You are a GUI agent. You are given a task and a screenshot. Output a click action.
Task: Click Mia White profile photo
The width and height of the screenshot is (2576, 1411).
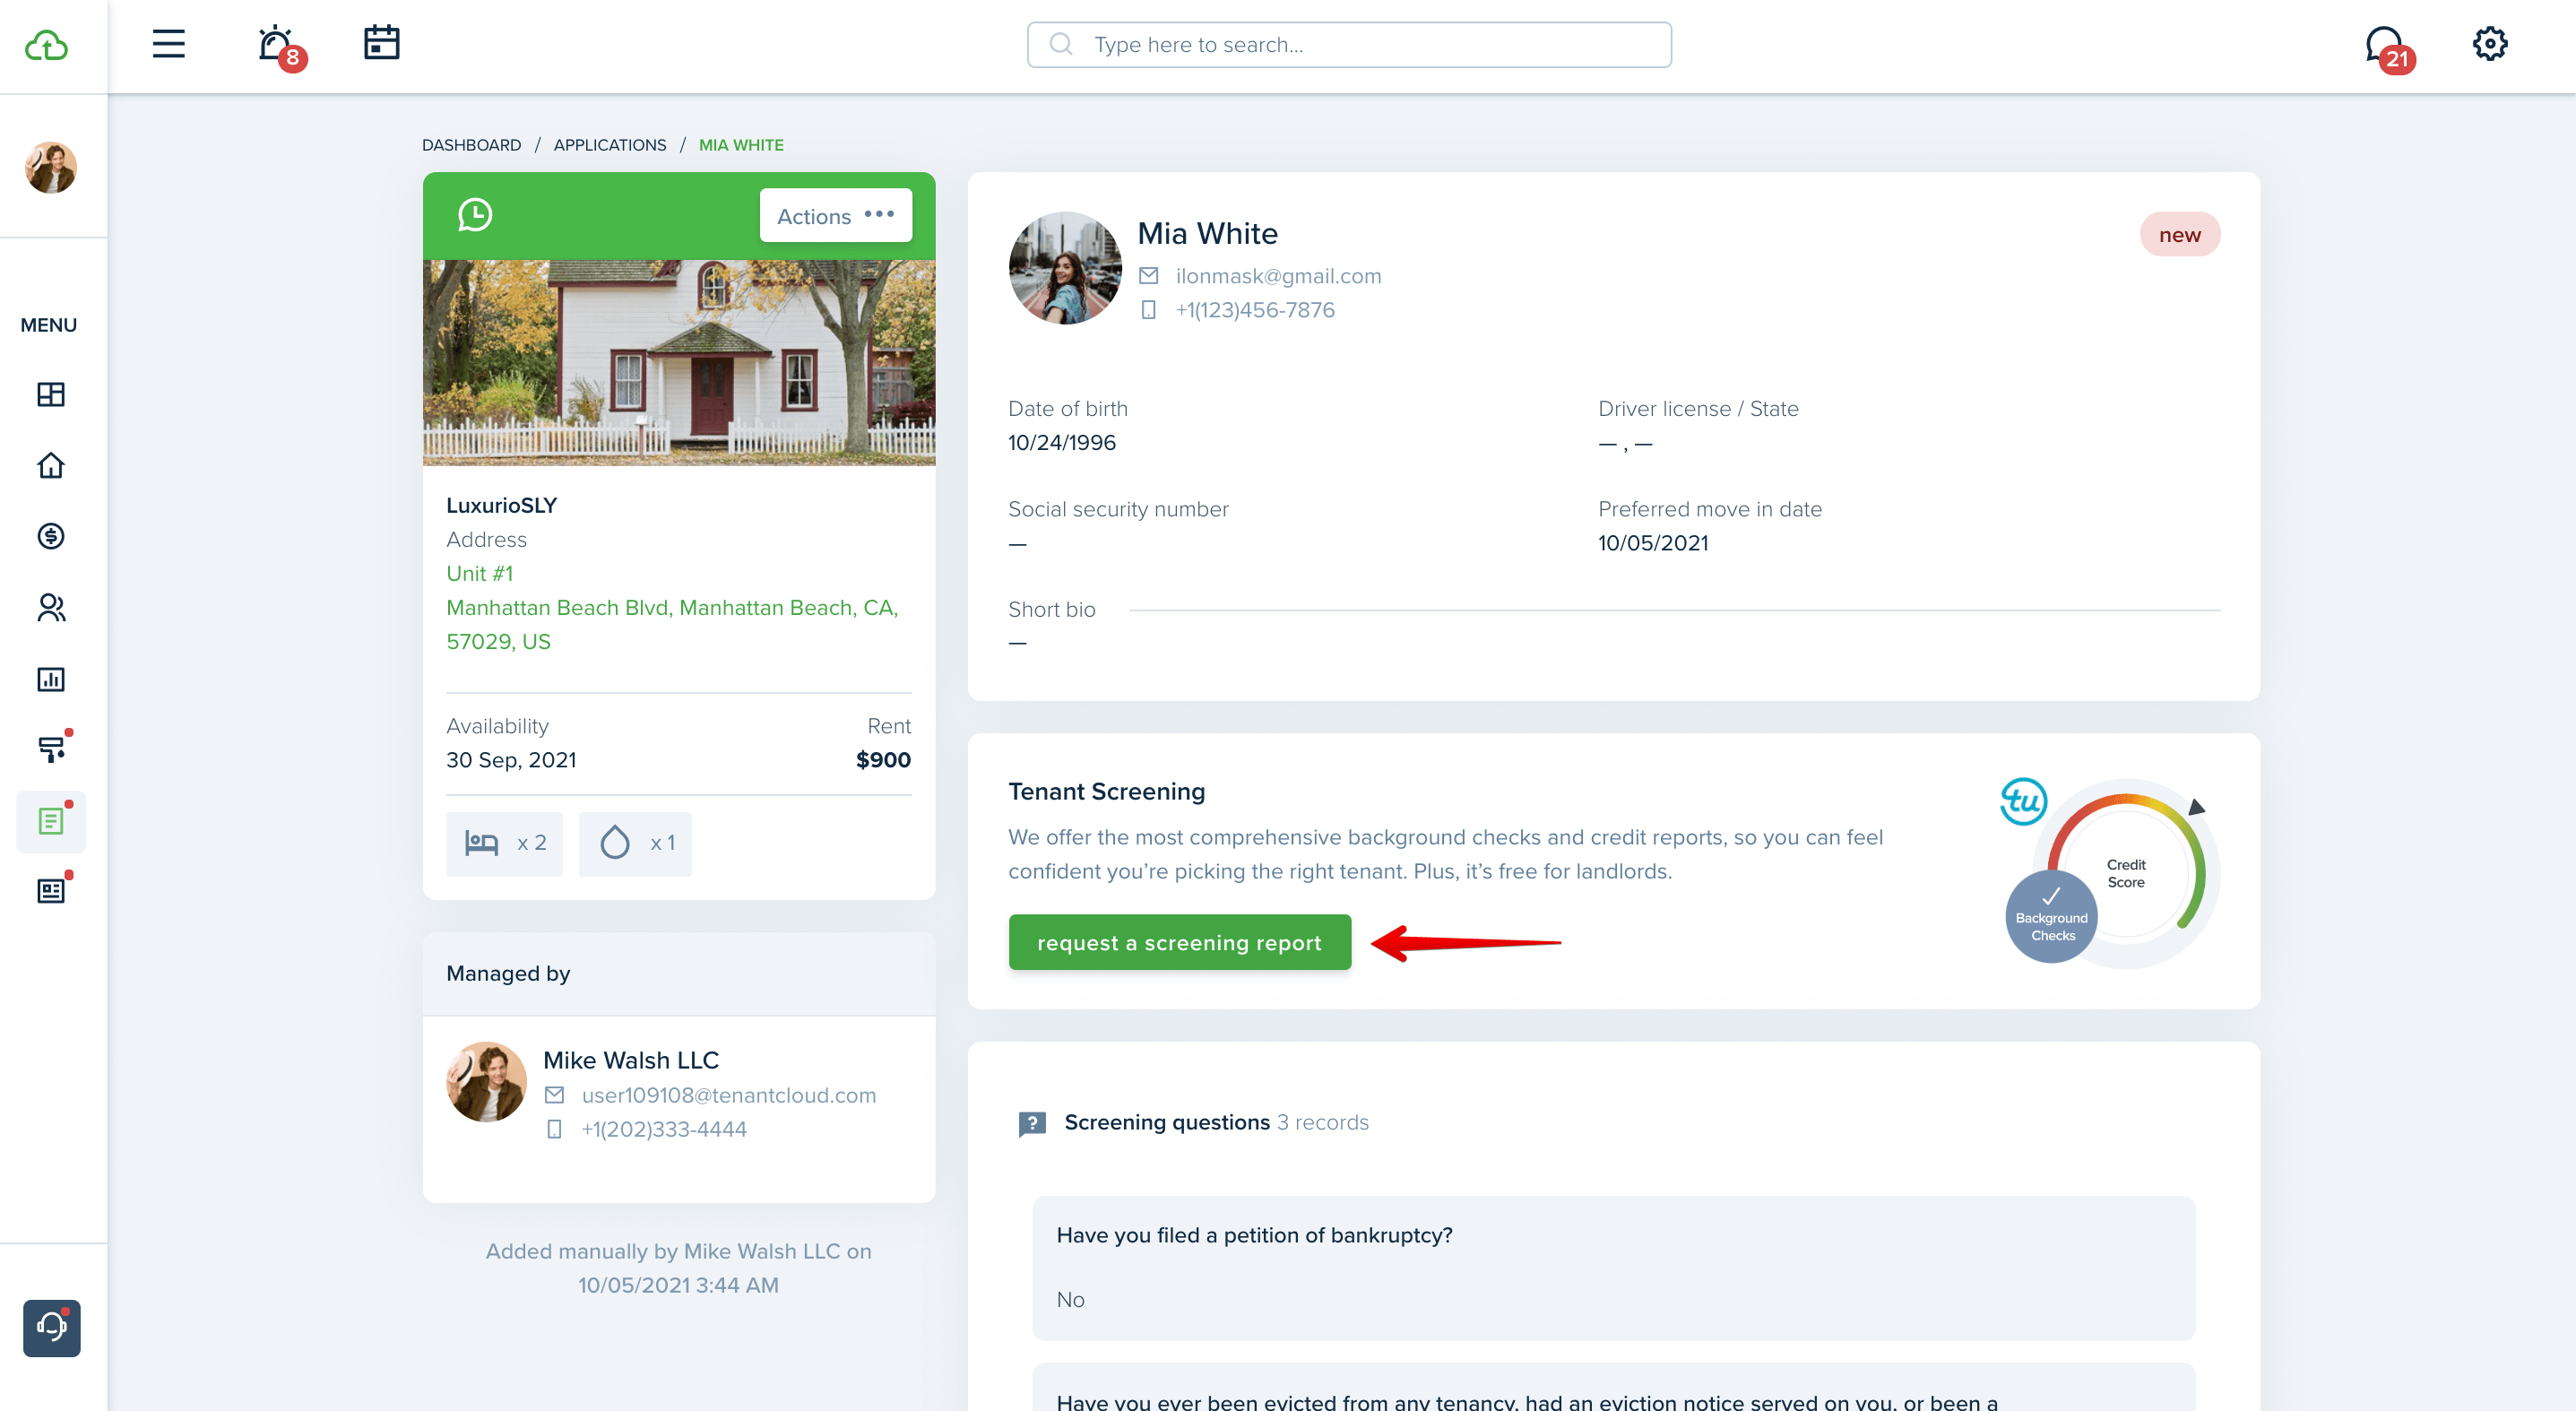[1065, 268]
